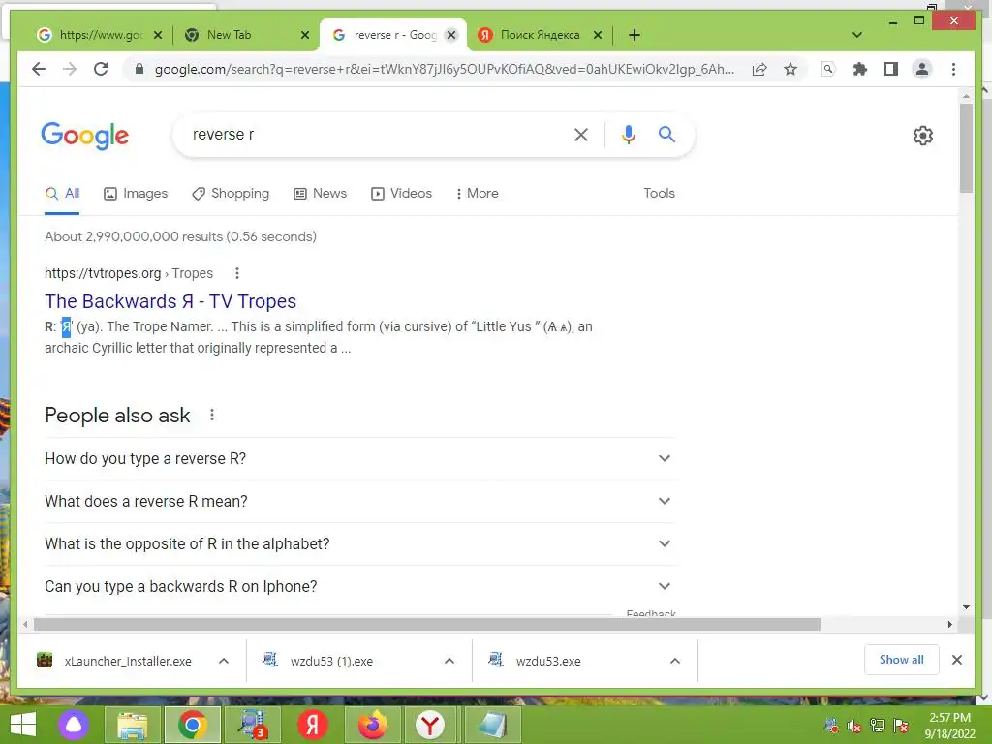Open the Windows Start menu
The height and width of the screenshot is (744, 992).
pyautogui.click(x=23, y=725)
